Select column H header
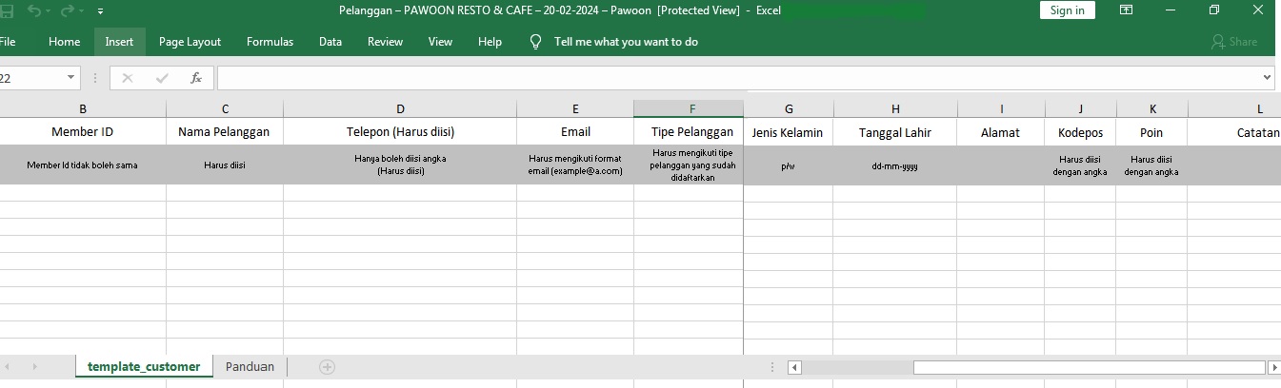This screenshot has height=388, width=1281. coord(895,109)
